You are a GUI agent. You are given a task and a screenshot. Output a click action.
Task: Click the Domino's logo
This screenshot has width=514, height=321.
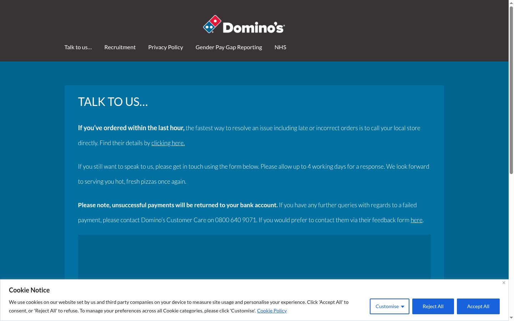(x=244, y=25)
